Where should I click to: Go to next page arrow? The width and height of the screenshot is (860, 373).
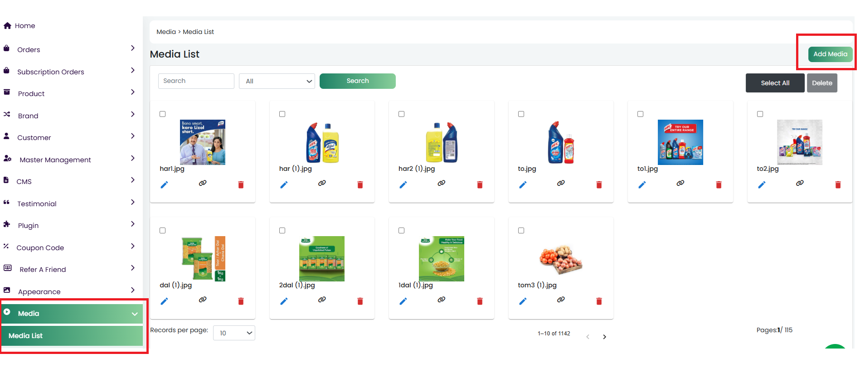[x=604, y=337]
